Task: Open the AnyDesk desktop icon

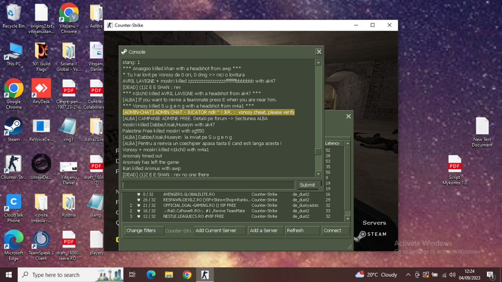Action: point(41,89)
